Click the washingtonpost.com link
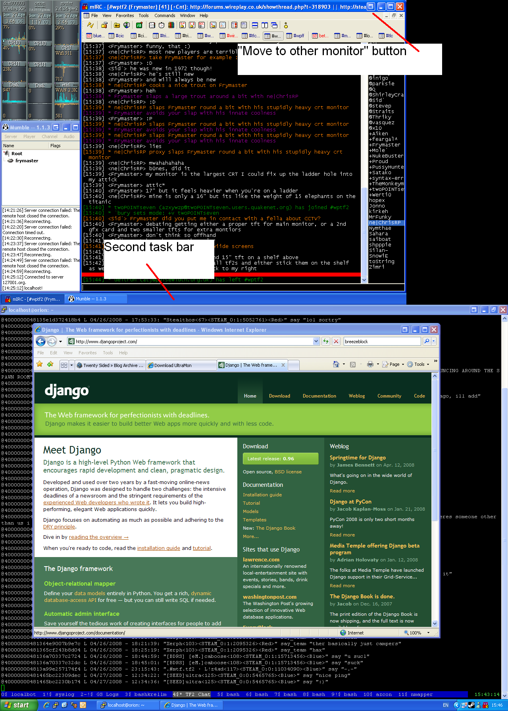508x711 pixels. [x=269, y=597]
